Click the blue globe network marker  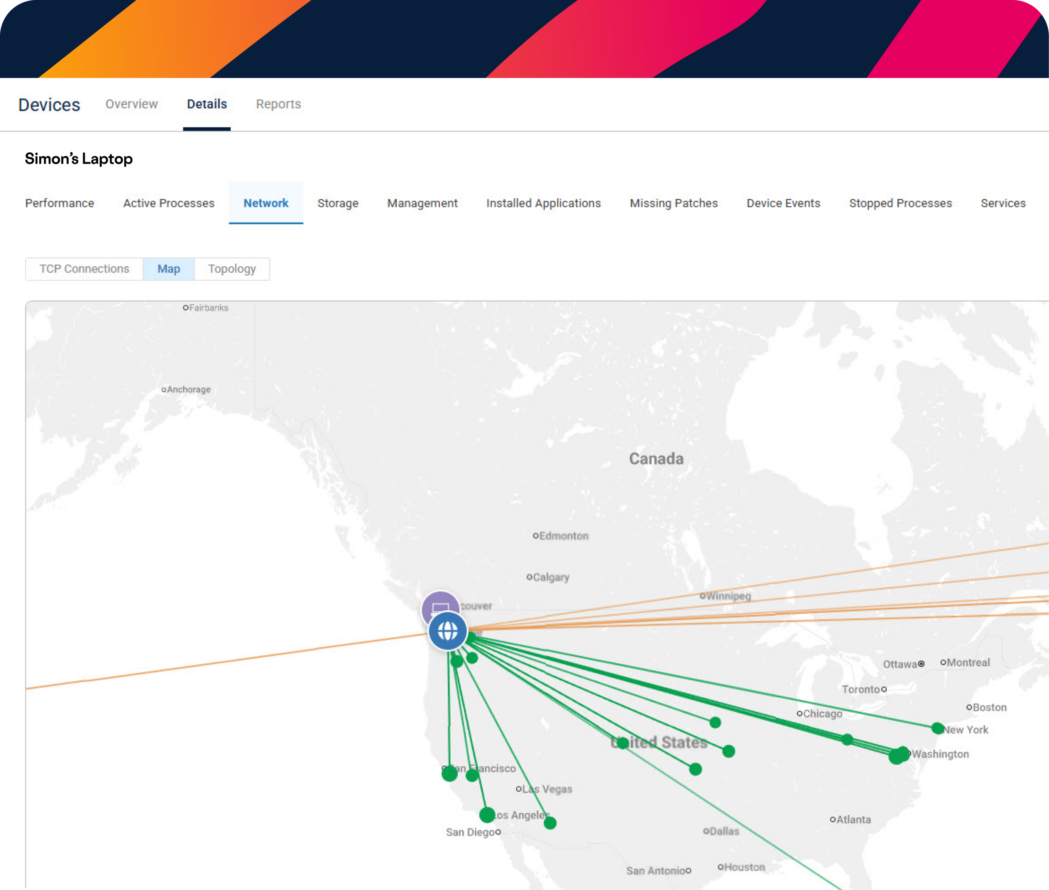(x=447, y=631)
